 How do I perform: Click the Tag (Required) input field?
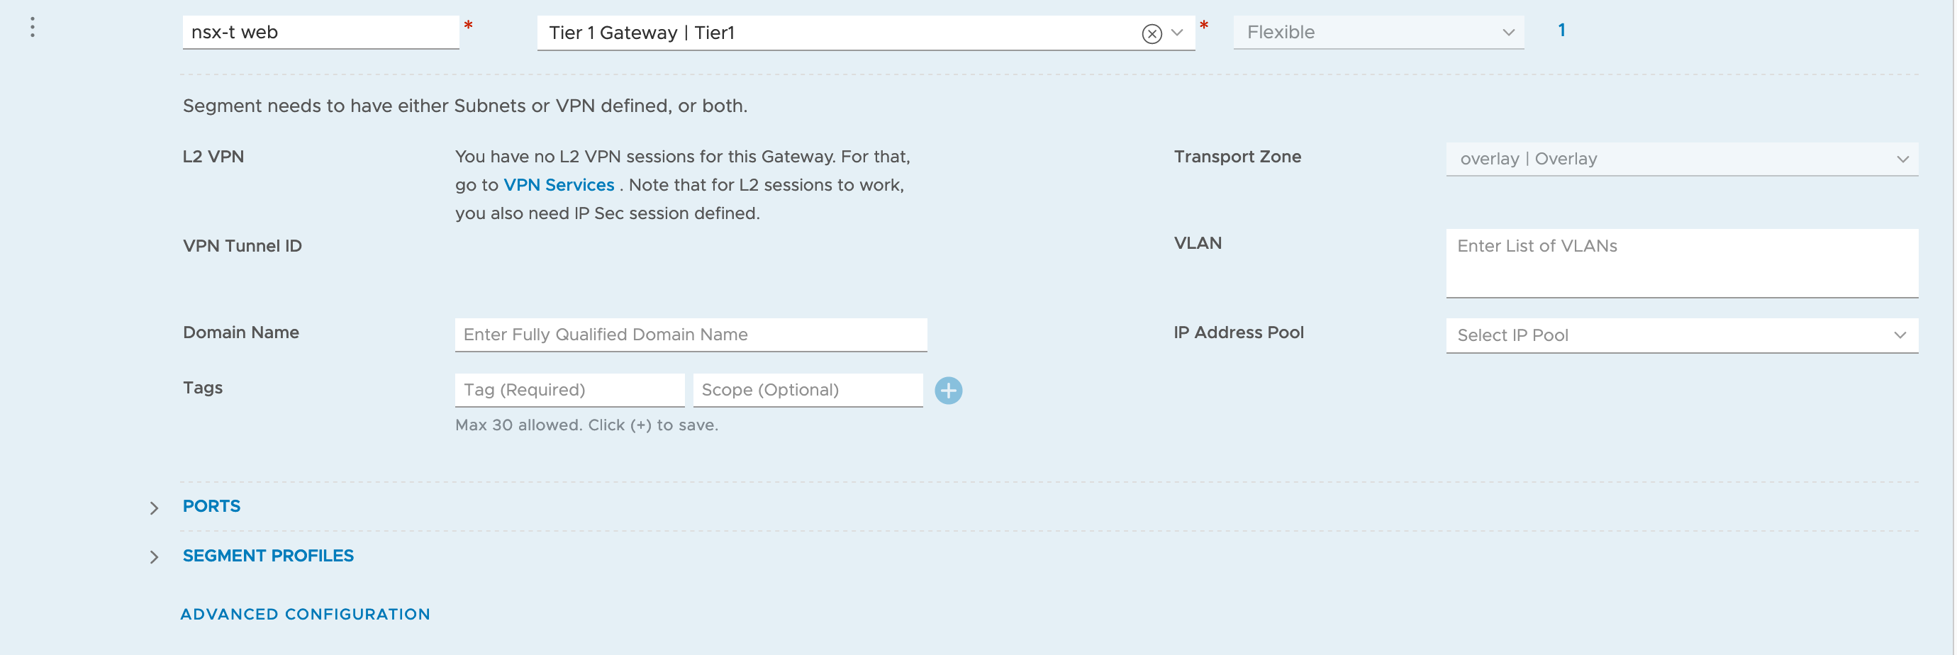(569, 391)
